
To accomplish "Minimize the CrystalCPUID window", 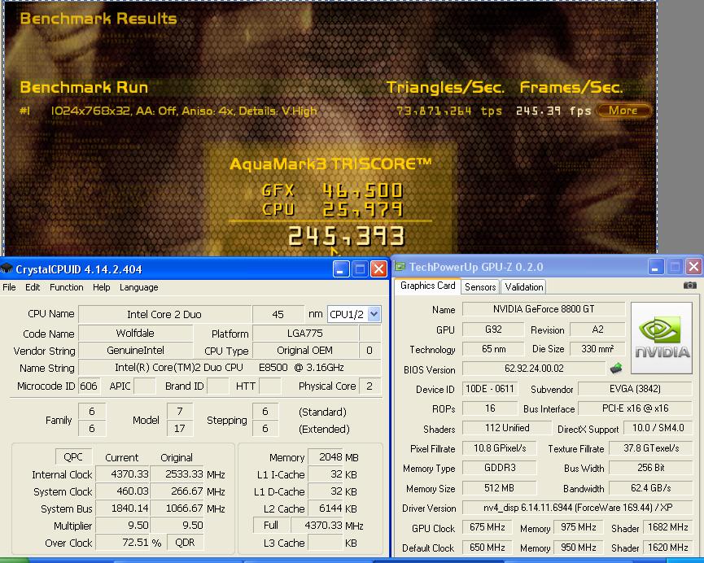I will [341, 269].
